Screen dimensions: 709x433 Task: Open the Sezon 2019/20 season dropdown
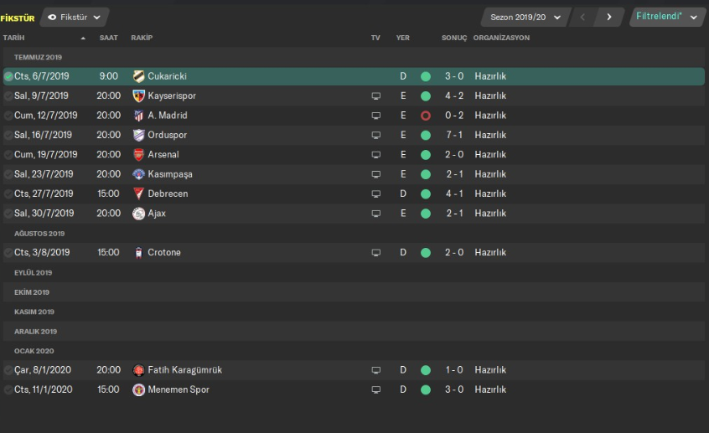pos(525,17)
